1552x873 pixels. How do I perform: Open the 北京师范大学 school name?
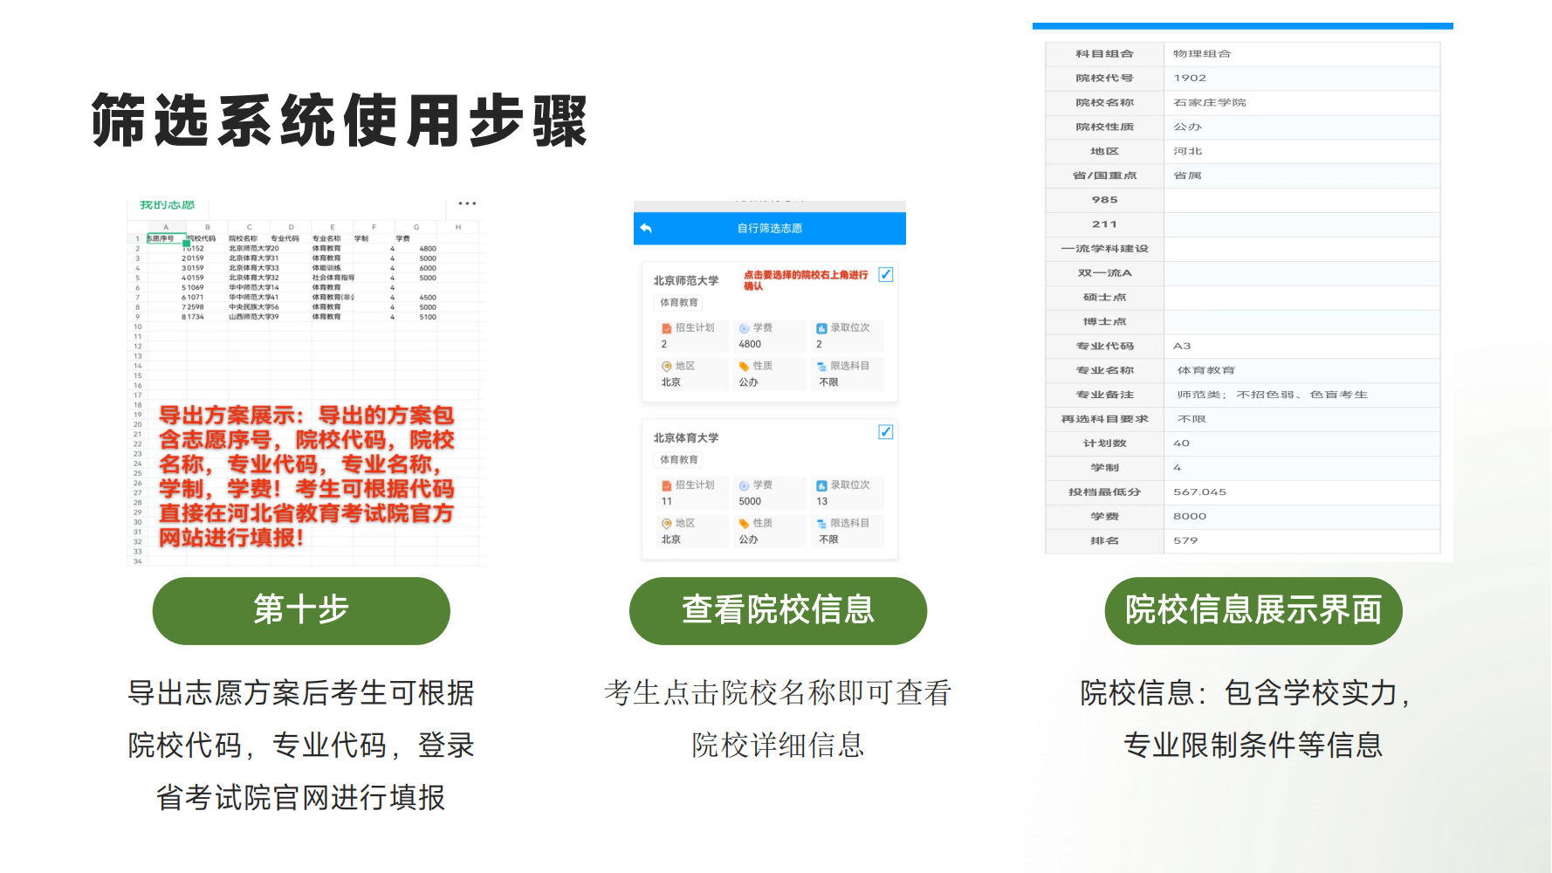[686, 280]
